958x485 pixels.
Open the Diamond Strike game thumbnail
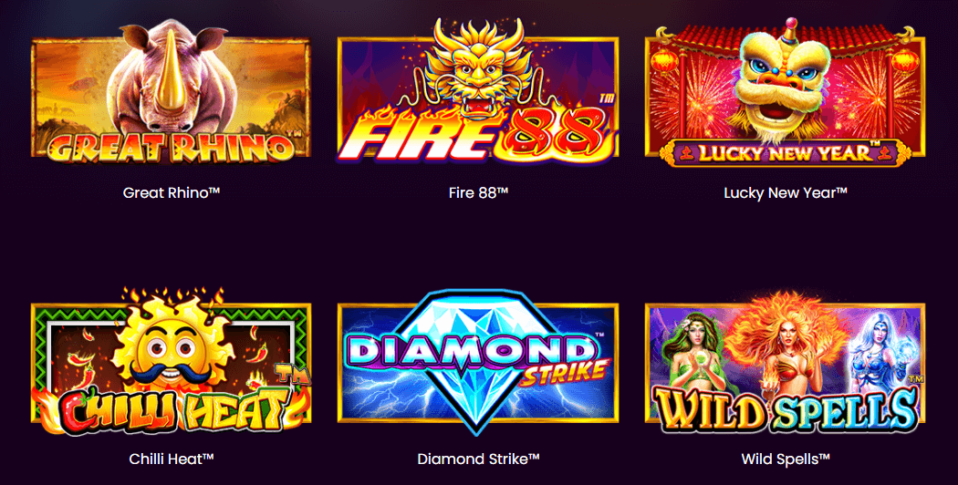point(477,362)
